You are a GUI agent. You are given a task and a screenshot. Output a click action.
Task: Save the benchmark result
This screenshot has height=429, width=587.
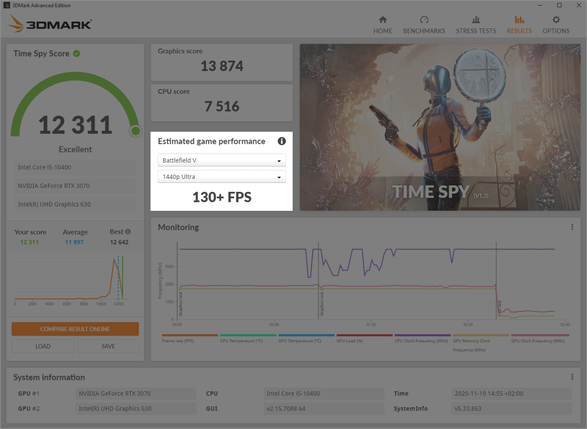tap(108, 346)
